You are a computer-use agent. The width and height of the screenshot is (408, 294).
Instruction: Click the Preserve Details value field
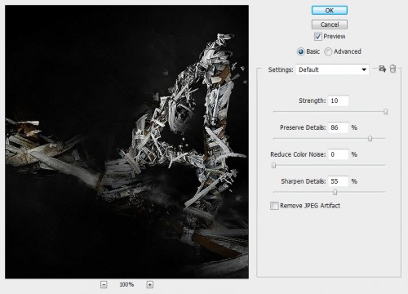(x=338, y=127)
